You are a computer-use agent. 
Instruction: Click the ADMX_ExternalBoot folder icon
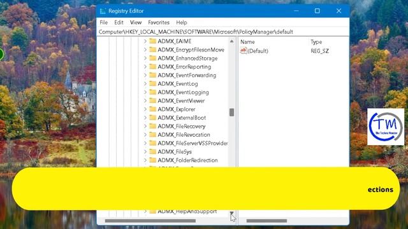coord(153,117)
